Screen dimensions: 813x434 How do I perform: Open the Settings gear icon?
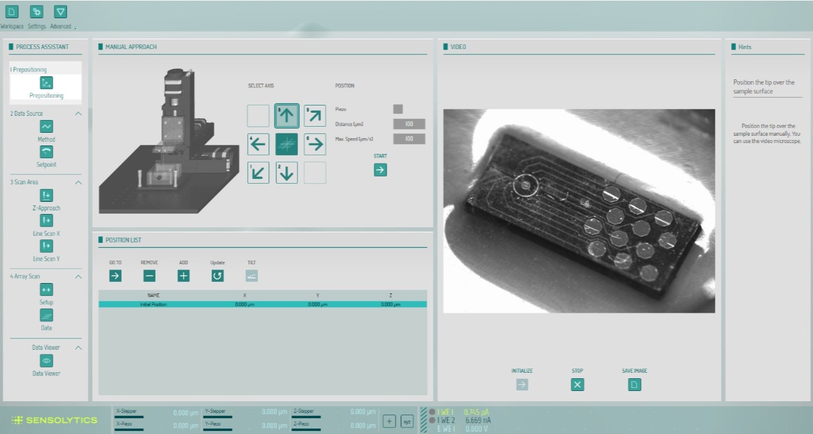coord(36,12)
